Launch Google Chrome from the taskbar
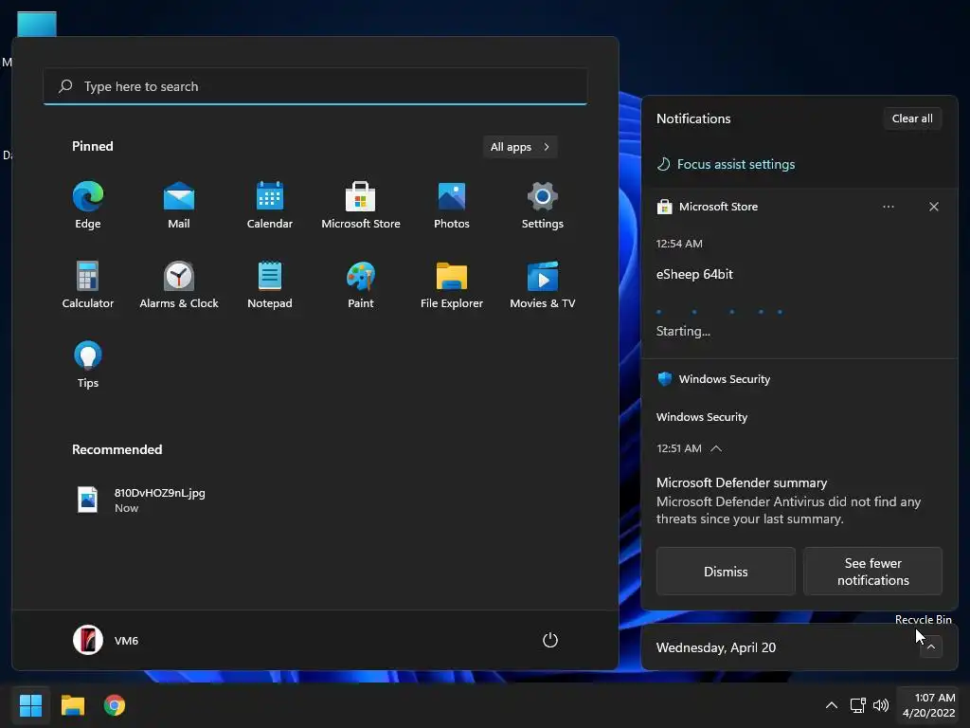 tap(115, 705)
